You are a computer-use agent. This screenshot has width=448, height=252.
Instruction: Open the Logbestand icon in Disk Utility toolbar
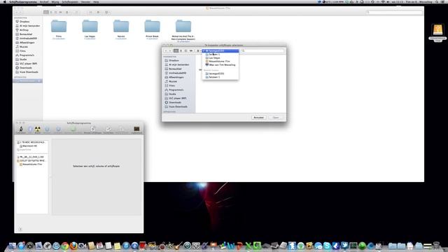pos(136,129)
